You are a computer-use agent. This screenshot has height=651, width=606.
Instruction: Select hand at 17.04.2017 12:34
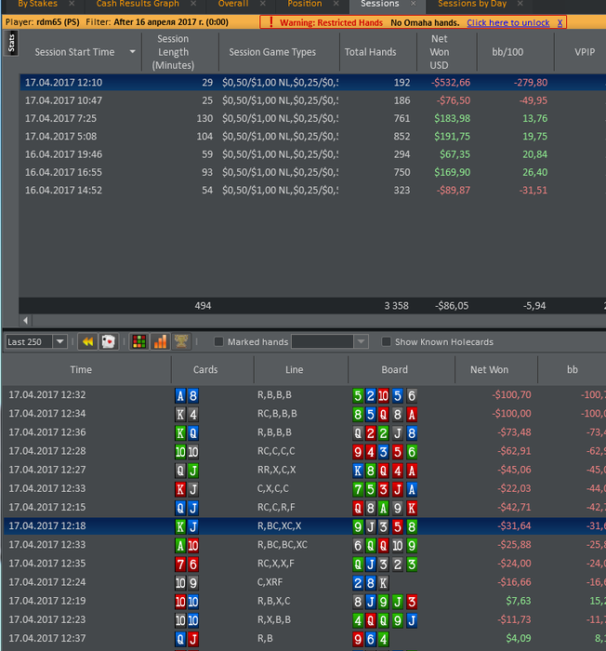(x=305, y=414)
